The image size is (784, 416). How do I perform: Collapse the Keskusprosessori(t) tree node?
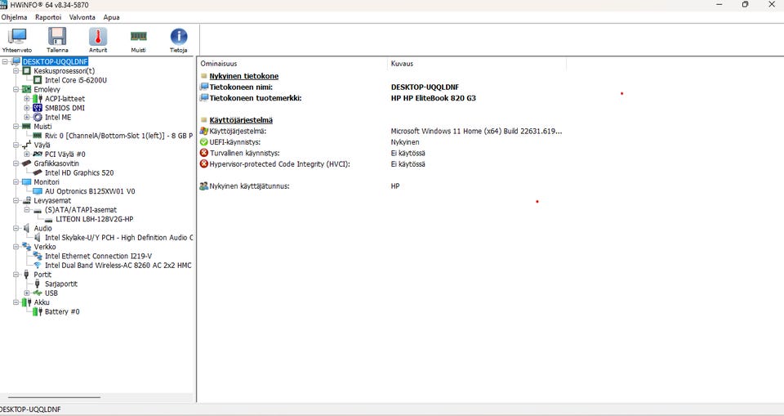(x=16, y=71)
